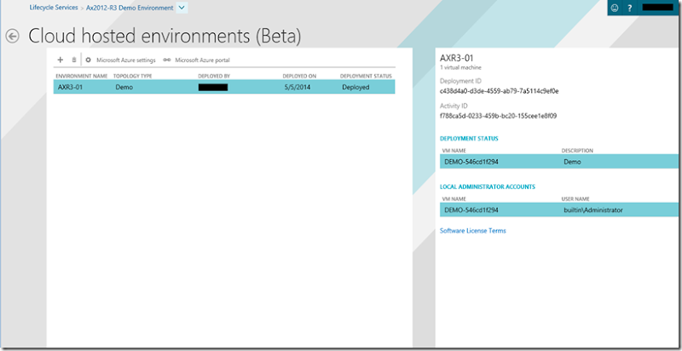
Task: Open Ax2012-R3 Demo Environment breadcrumb link
Action: tap(129, 8)
